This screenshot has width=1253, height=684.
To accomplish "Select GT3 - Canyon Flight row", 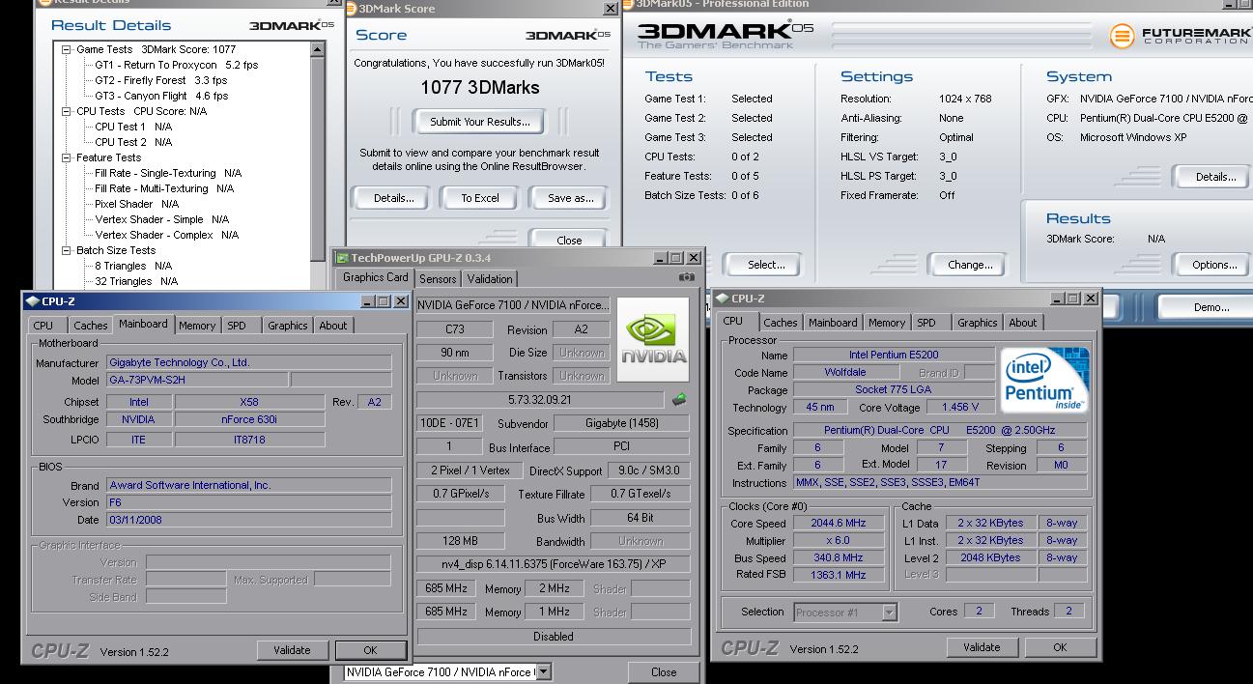I will click(x=160, y=96).
